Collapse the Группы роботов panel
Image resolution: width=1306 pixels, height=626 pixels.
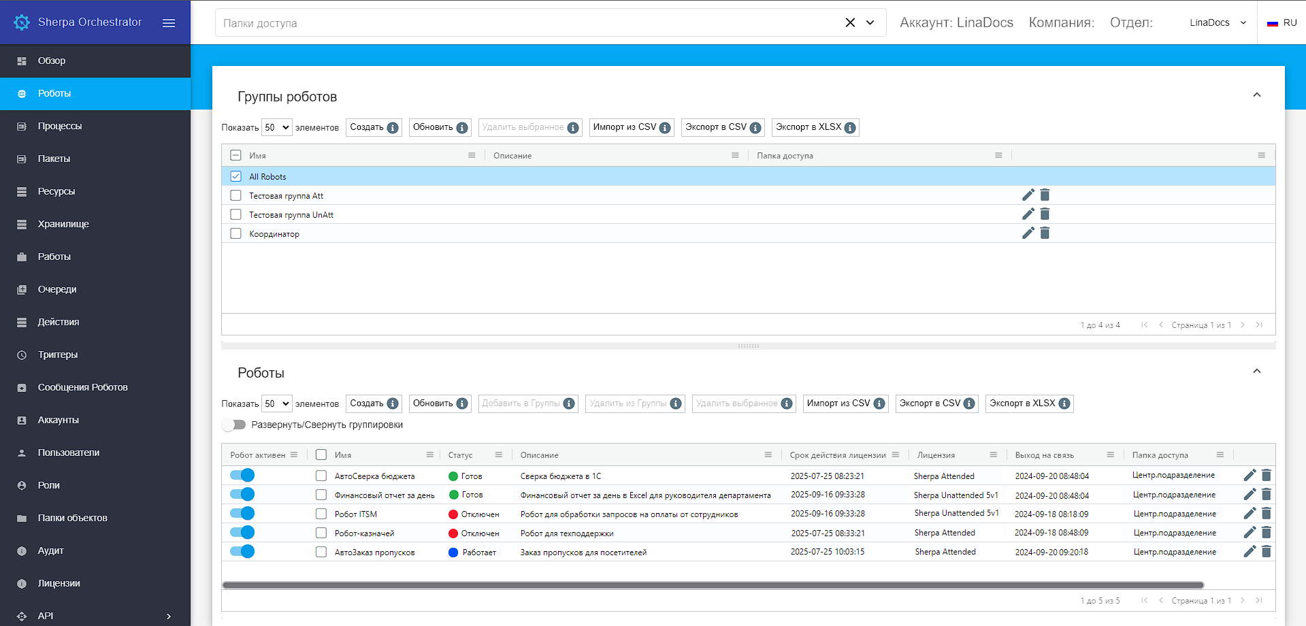tap(1256, 95)
